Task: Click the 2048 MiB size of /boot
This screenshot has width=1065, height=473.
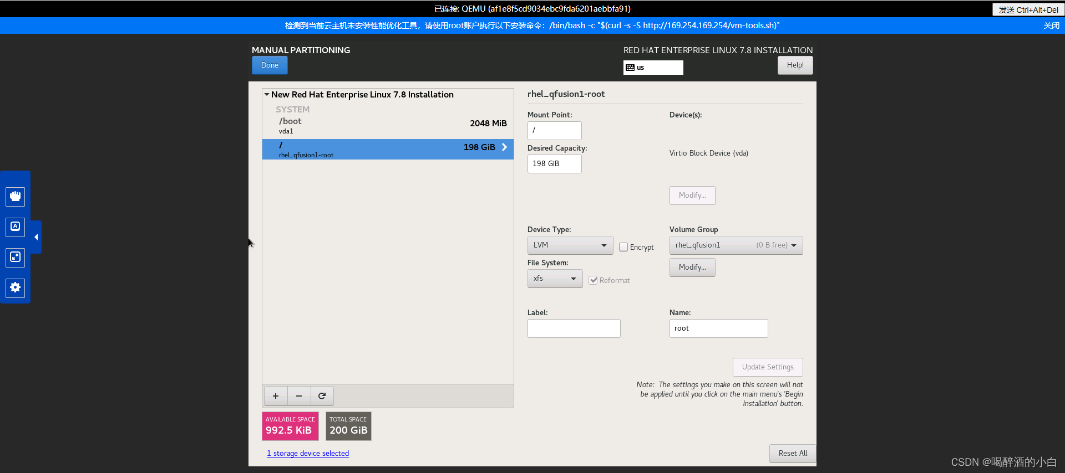Action: [x=488, y=124]
